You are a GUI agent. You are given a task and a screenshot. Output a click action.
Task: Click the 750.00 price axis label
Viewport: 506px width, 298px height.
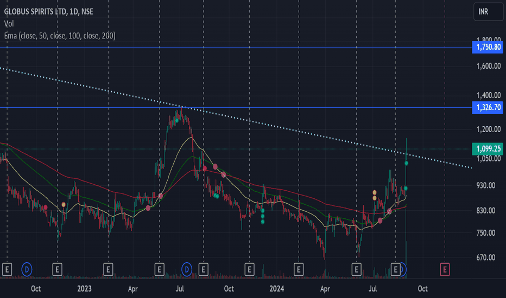[486, 232]
